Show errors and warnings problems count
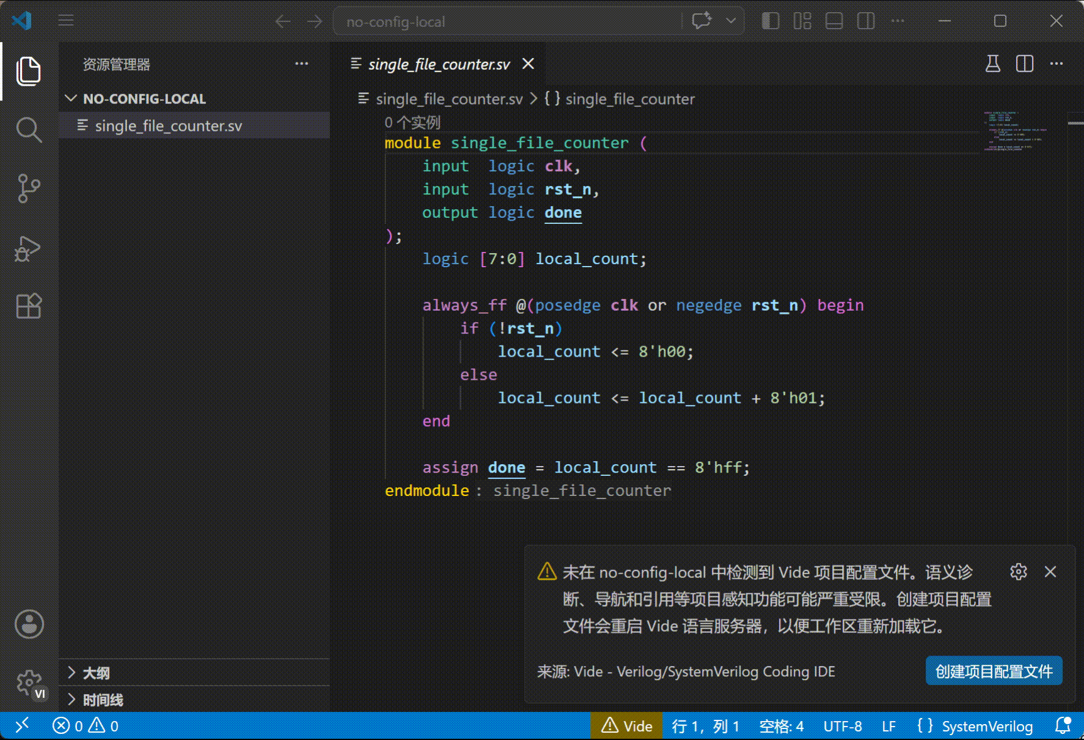Viewport: 1084px width, 740px height. pos(86,726)
